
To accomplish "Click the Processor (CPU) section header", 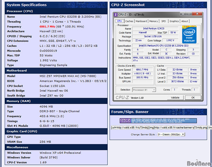I will 56,11.
